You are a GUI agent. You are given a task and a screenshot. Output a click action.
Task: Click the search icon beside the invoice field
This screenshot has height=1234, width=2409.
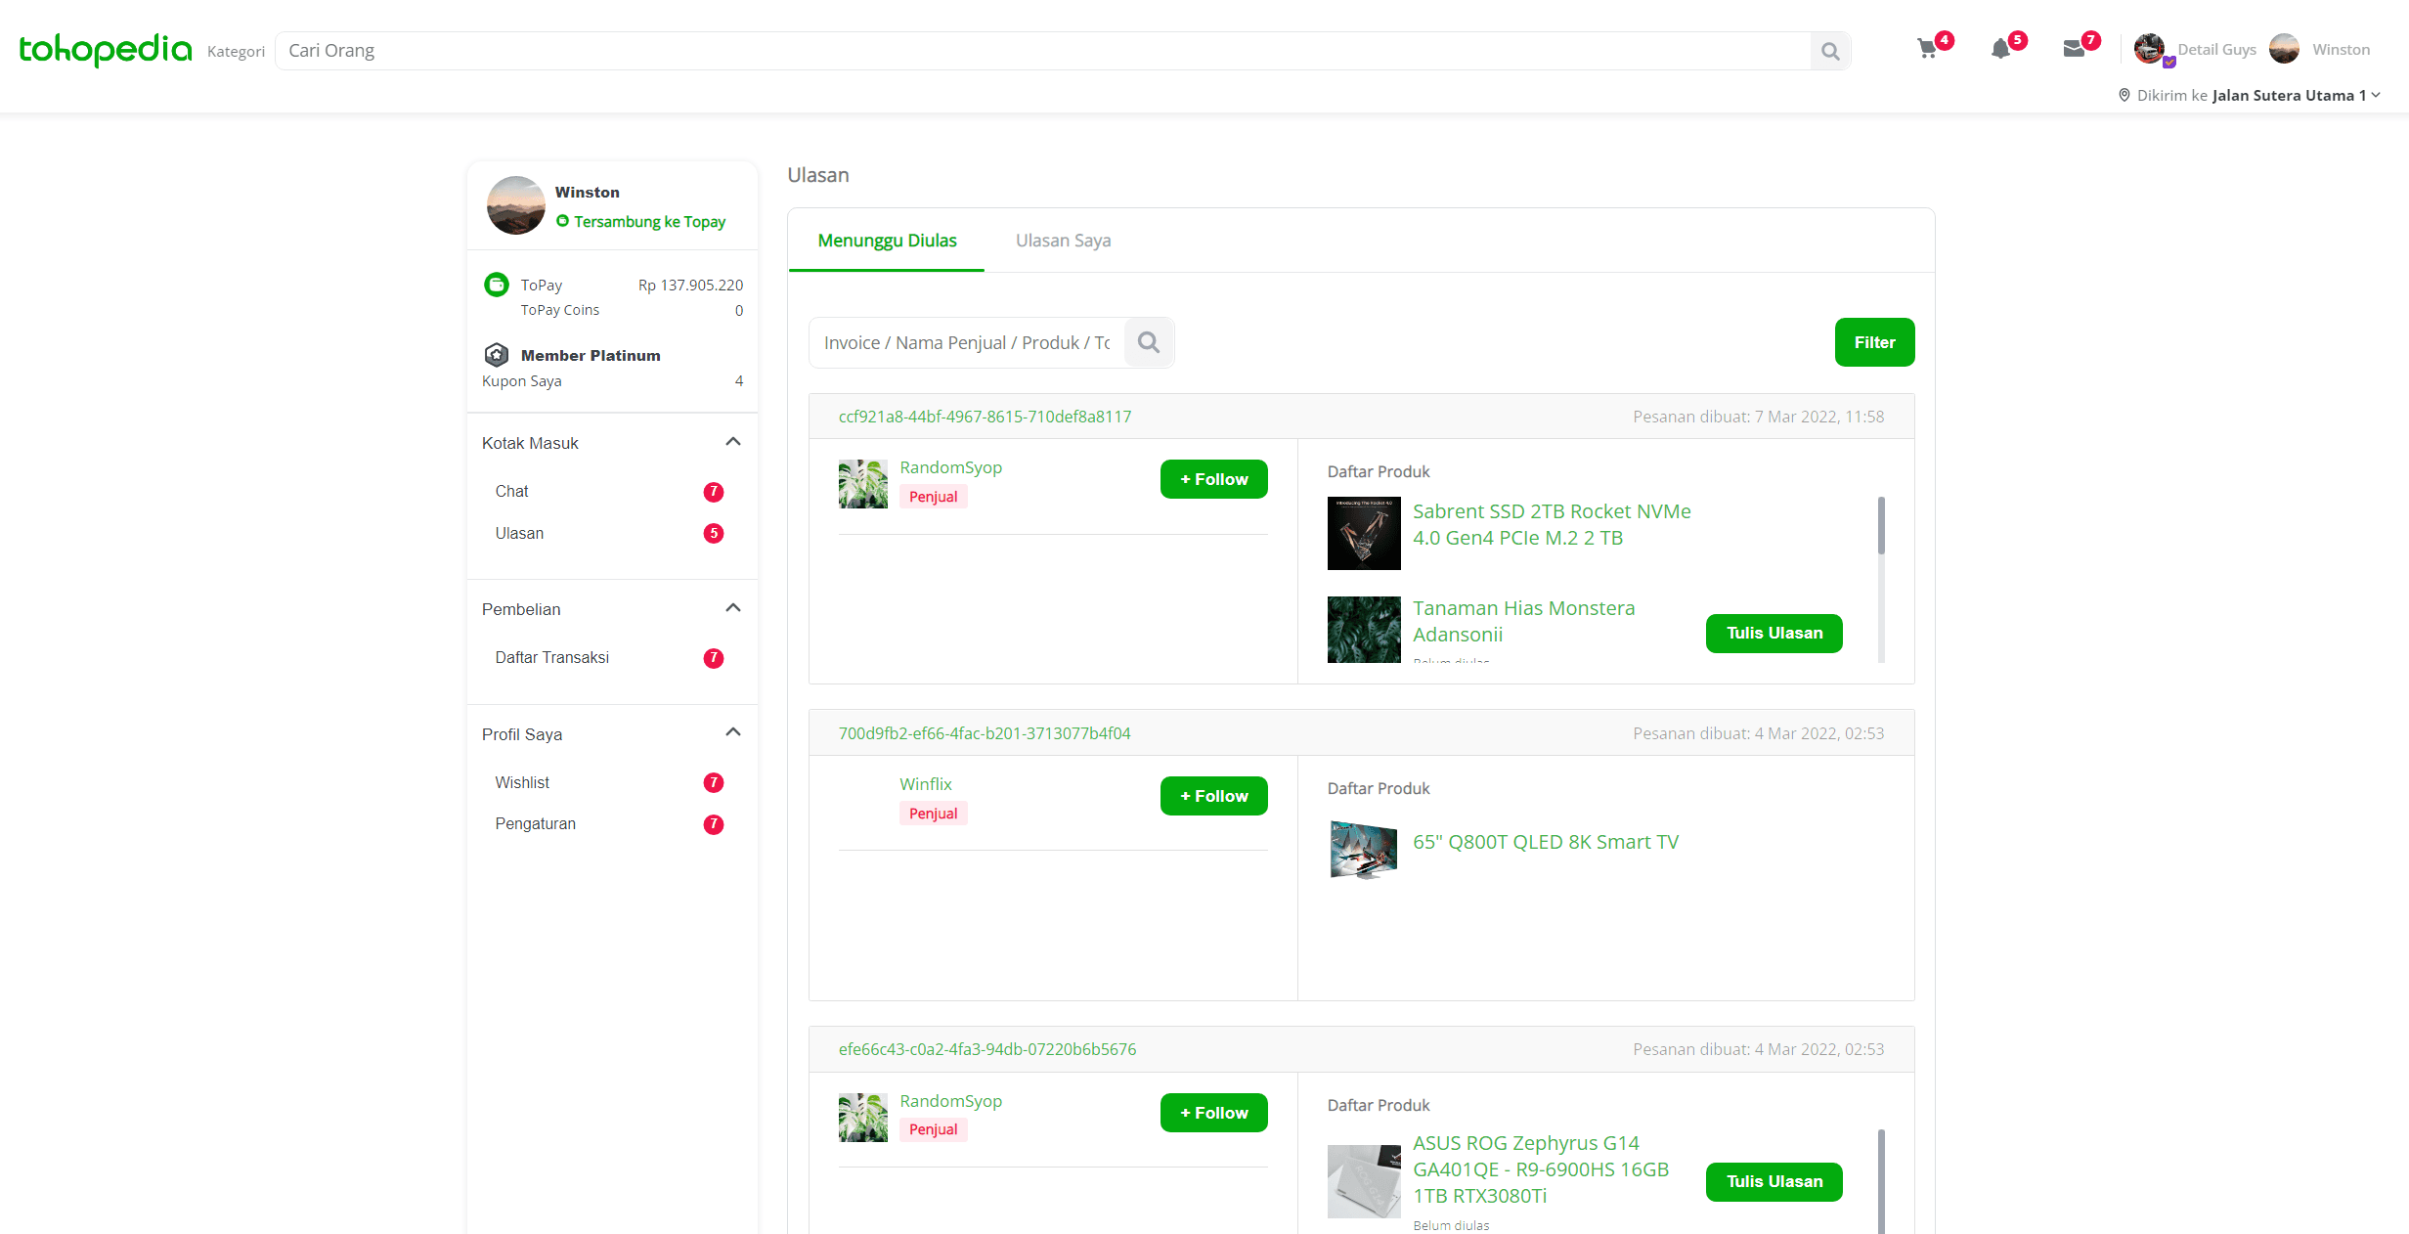click(x=1149, y=342)
